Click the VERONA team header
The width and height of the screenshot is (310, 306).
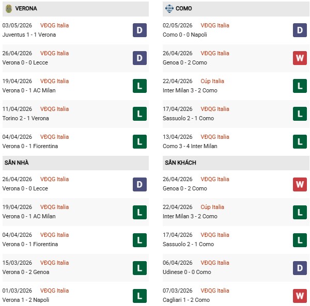(75, 9)
